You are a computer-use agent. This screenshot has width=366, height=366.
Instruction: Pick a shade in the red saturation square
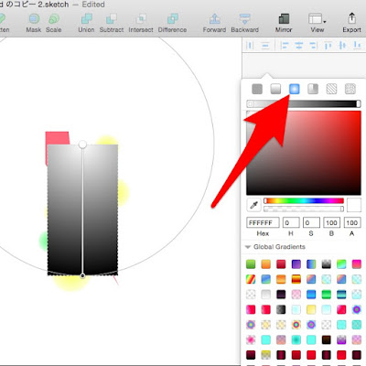[304, 153]
